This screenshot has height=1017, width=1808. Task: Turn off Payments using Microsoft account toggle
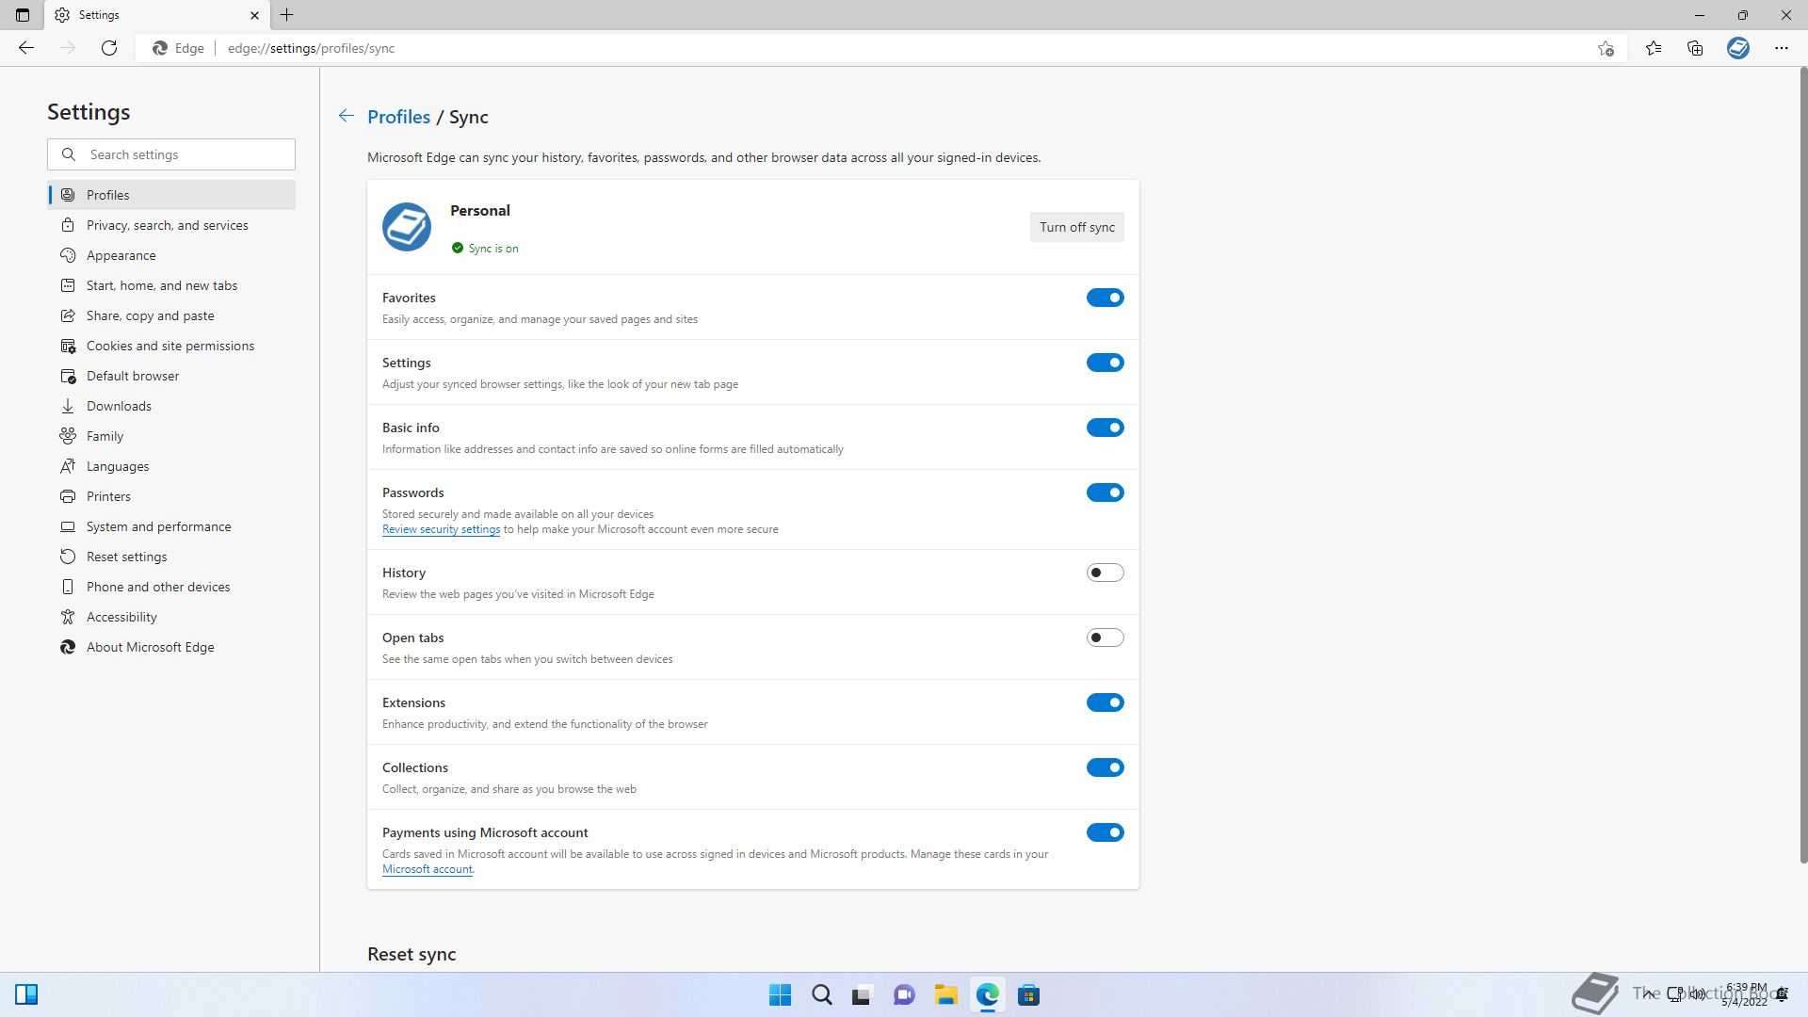(1105, 832)
